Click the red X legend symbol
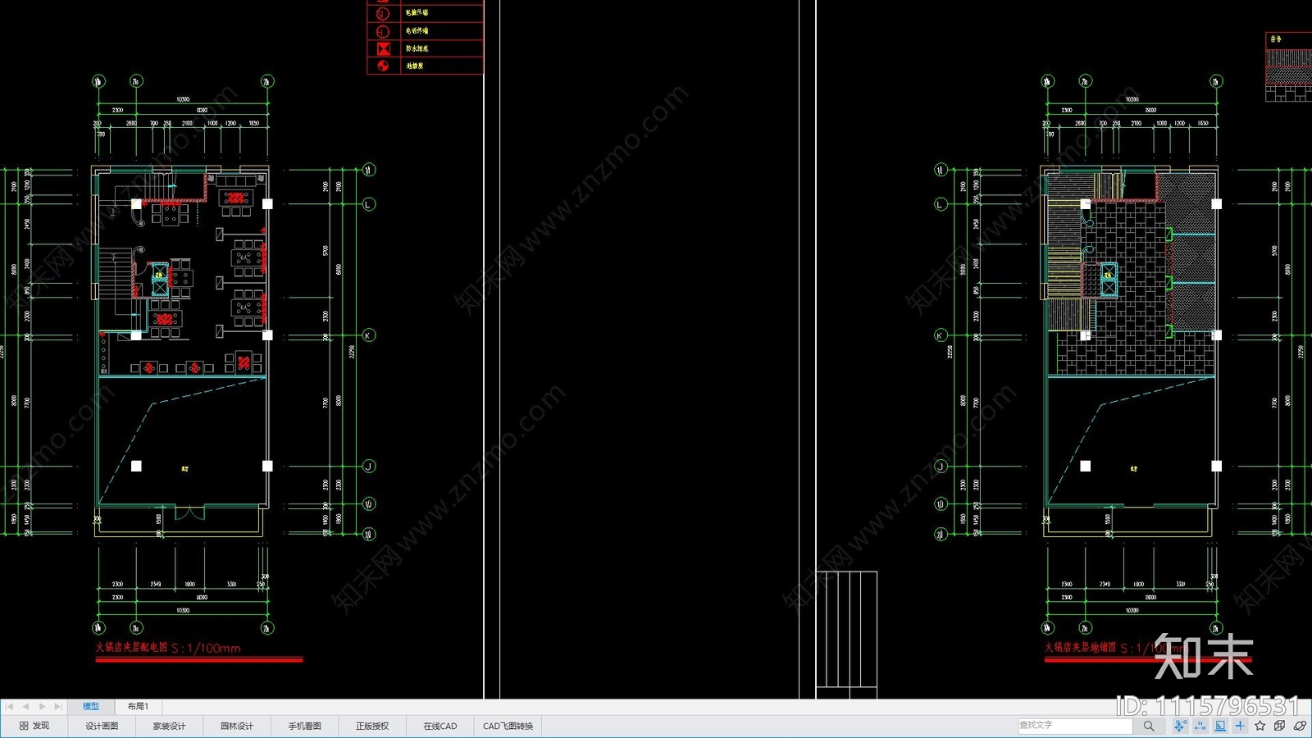 [383, 48]
